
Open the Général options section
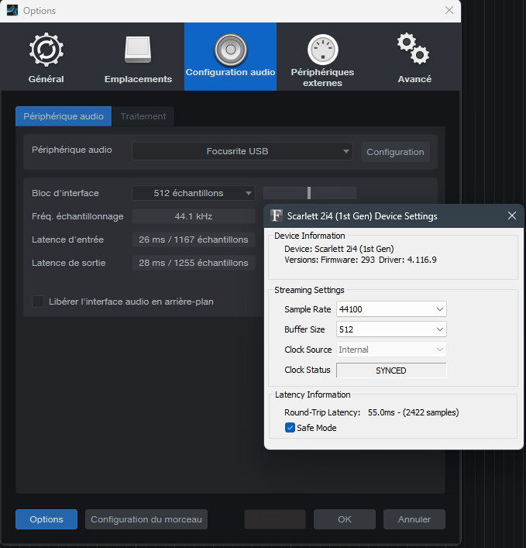coord(46,57)
